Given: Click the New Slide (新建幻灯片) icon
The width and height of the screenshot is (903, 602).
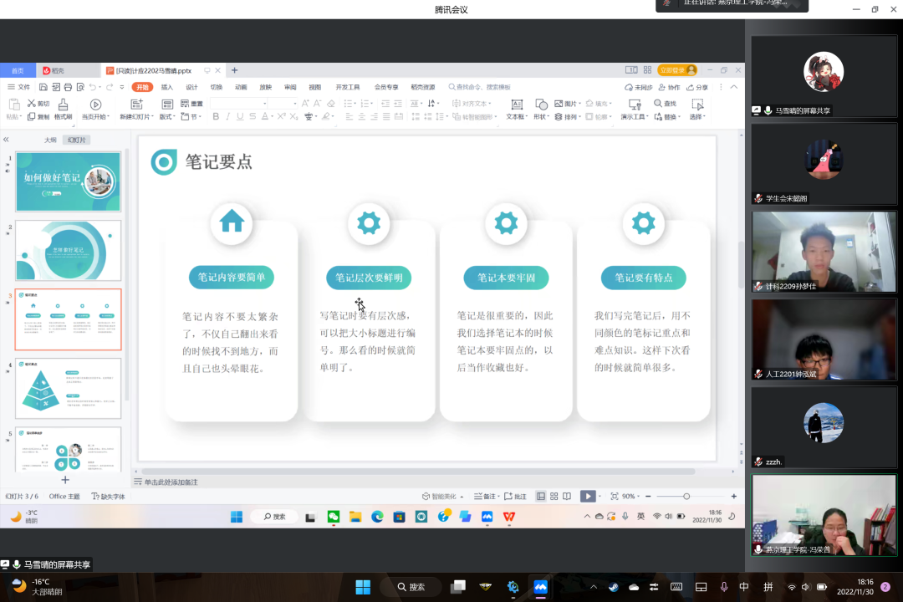Looking at the screenshot, I should point(136,105).
